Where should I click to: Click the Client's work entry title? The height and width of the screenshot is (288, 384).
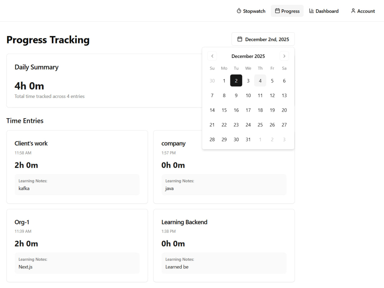[x=31, y=143]
